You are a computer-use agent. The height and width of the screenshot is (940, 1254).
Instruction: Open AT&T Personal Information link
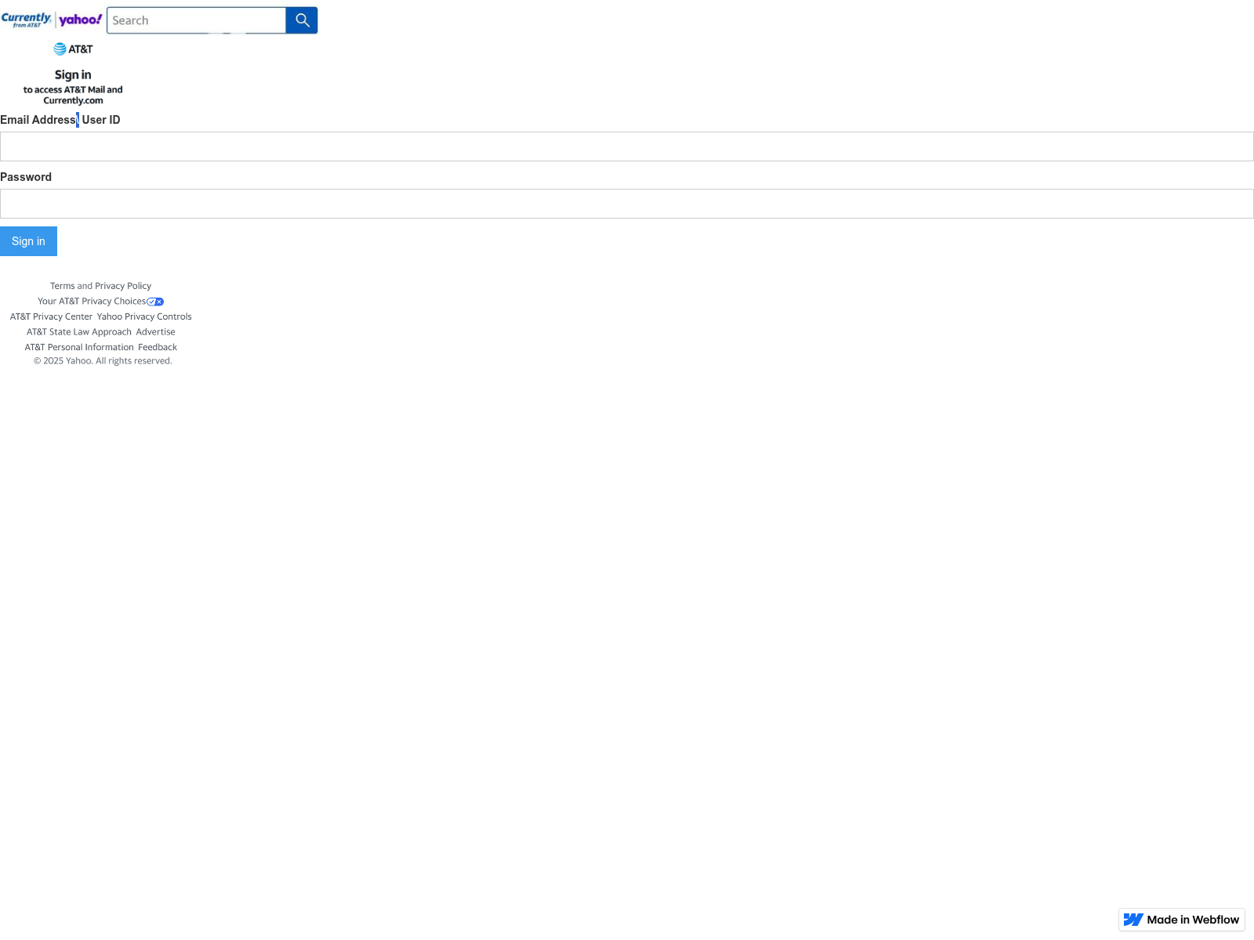click(79, 347)
